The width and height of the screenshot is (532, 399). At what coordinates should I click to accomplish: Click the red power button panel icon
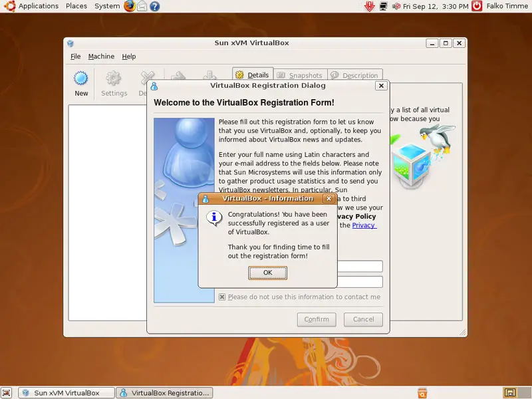point(477,6)
